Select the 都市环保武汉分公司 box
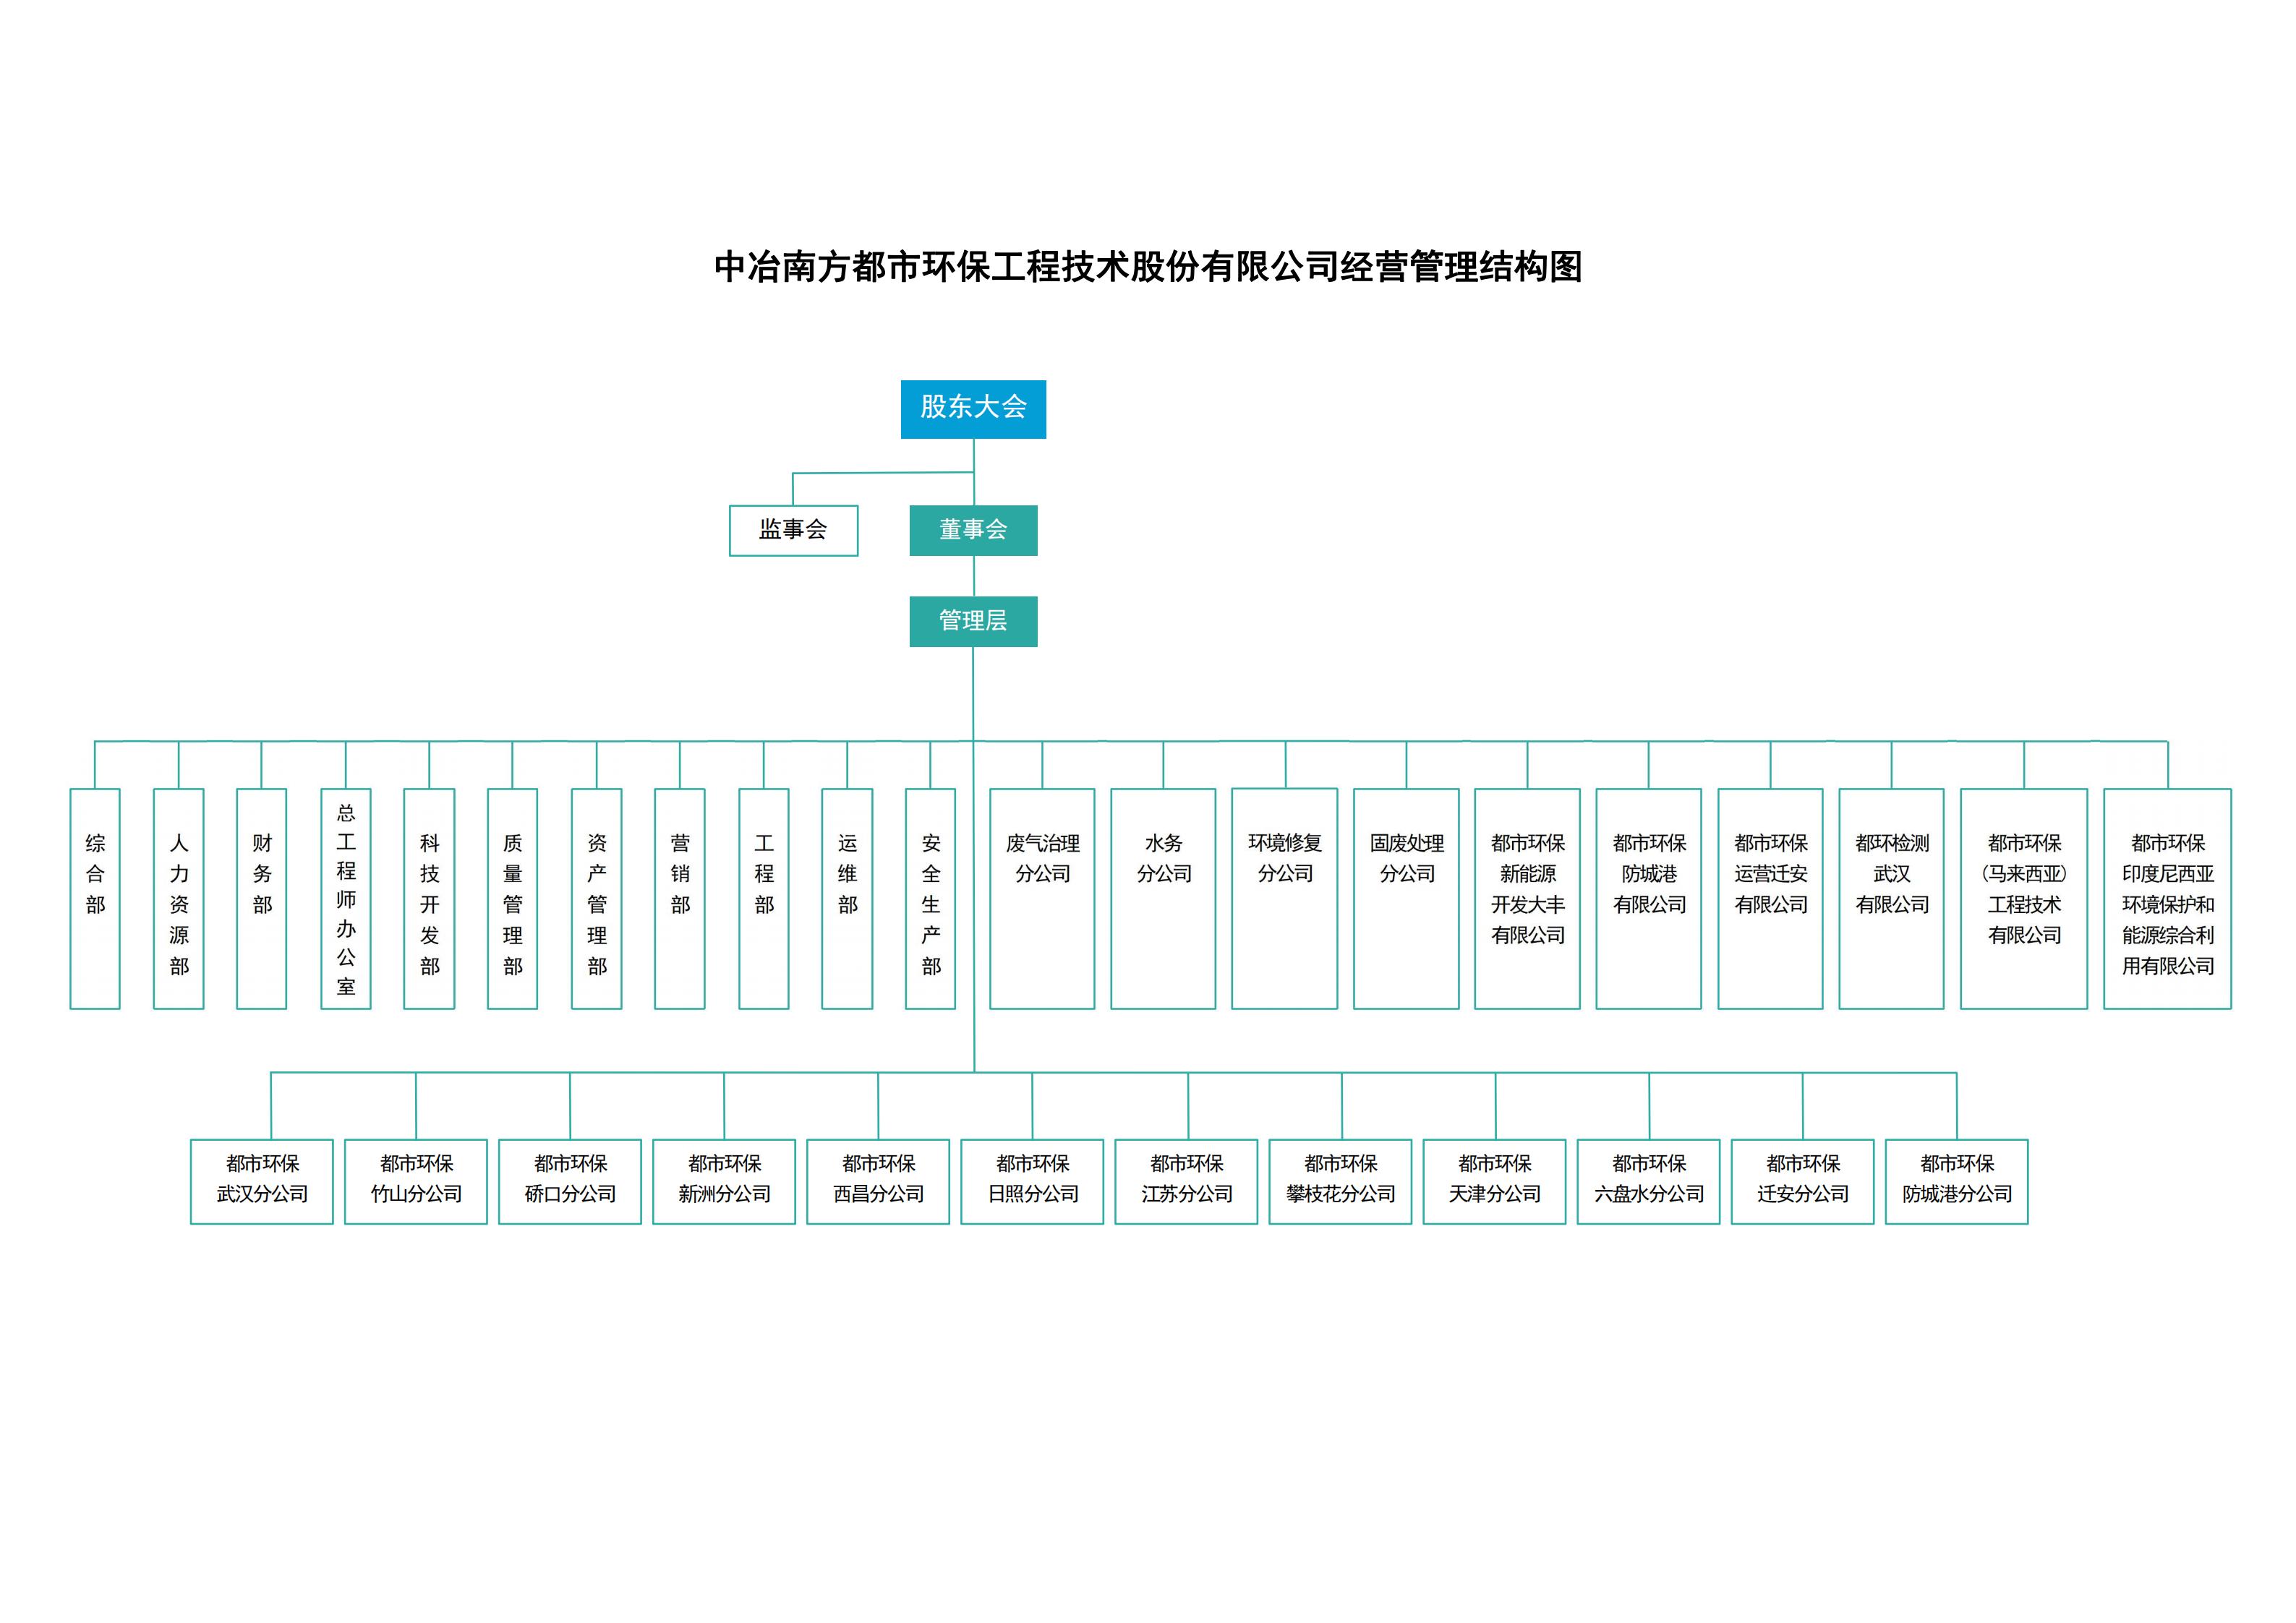Viewport: 2296px width, 1623px height. point(262,1181)
